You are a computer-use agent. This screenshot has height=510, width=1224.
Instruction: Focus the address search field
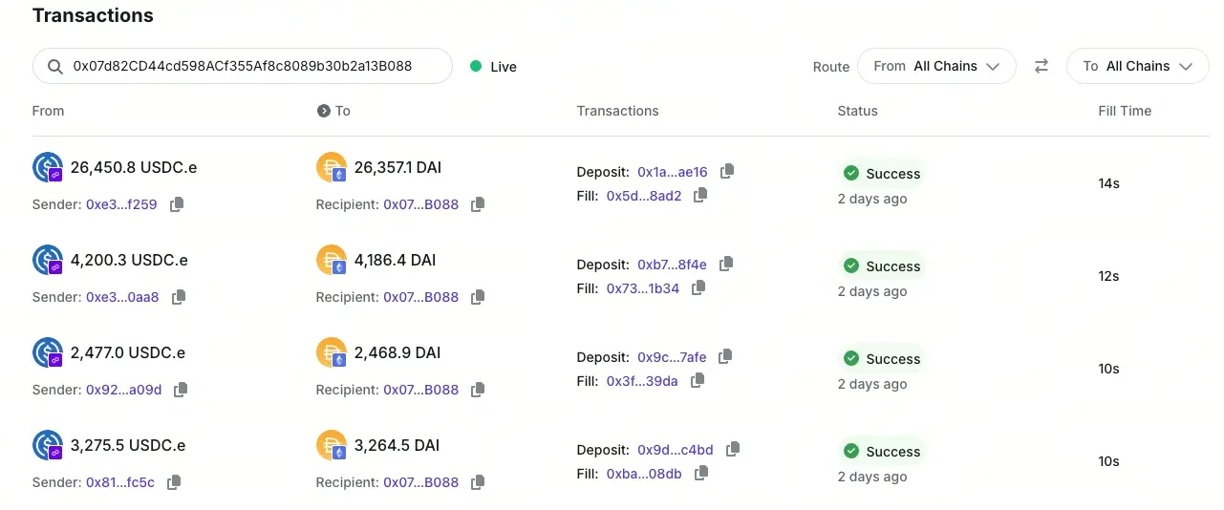[243, 66]
